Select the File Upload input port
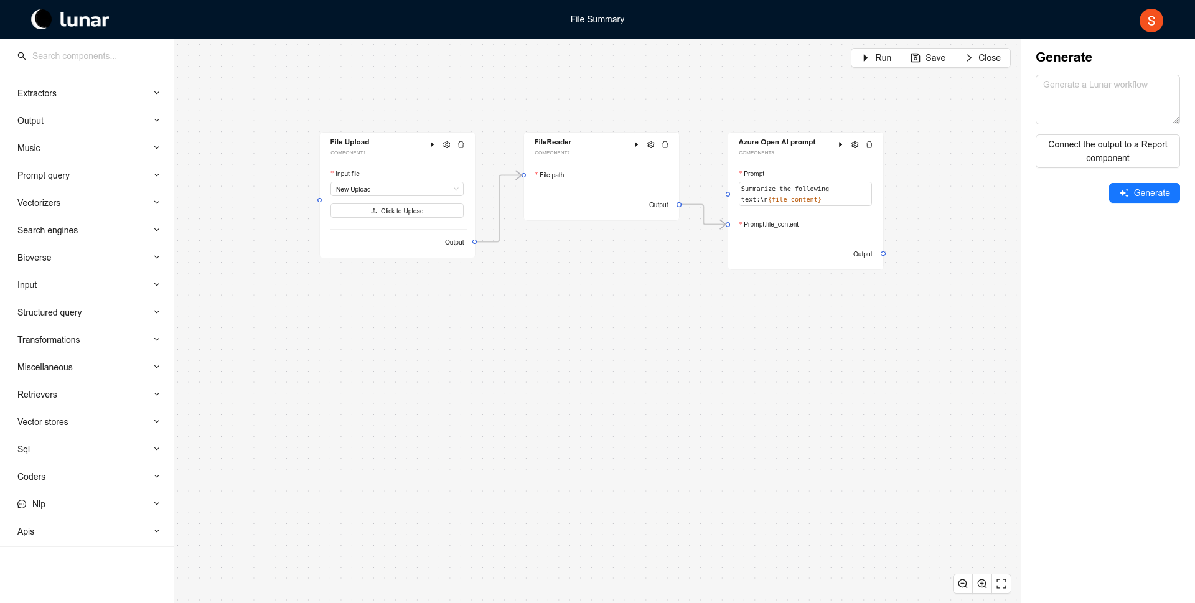The width and height of the screenshot is (1195, 603). pyautogui.click(x=319, y=200)
